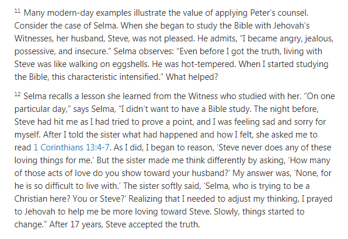Click the words "Many modern-day examples"
Viewport: 348px width, 239px height.
click(78, 13)
